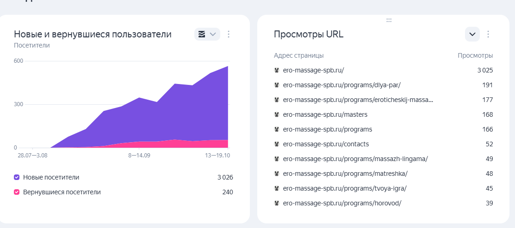Click favicon beside ero-massage-spb.ru/masters
Image resolution: width=515 pixels, height=228 pixels.
click(x=277, y=114)
